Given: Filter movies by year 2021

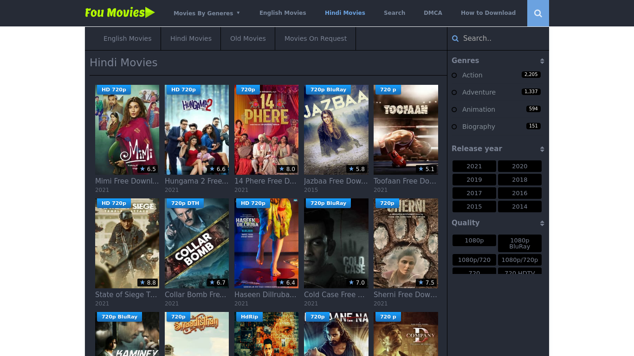Looking at the screenshot, I should (x=474, y=166).
